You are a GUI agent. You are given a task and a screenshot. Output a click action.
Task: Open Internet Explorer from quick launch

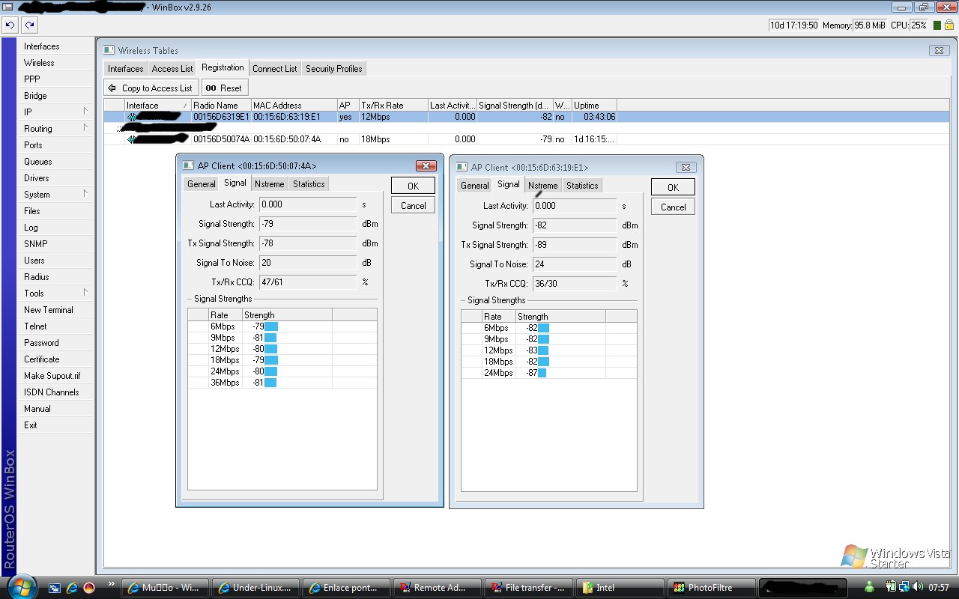coord(72,588)
